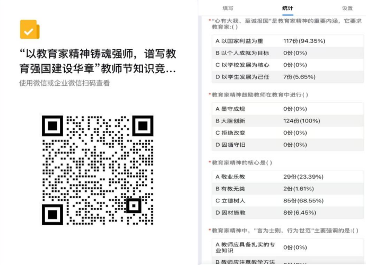Select row C 拒绝改变
The height and width of the screenshot is (265, 366).
[287, 132]
